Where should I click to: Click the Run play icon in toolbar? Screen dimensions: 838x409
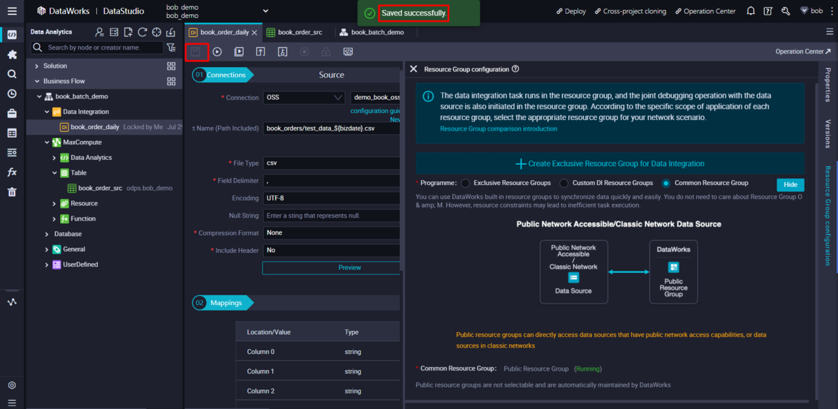coord(217,52)
